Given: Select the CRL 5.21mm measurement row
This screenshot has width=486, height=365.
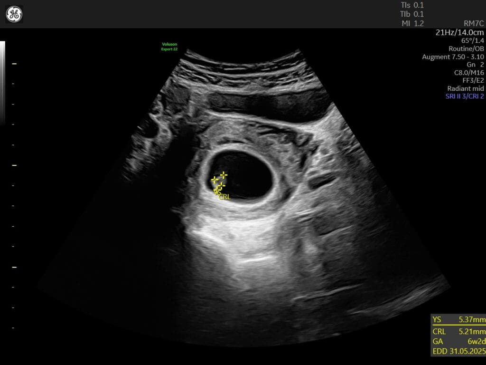Looking at the screenshot, I should click(x=458, y=331).
